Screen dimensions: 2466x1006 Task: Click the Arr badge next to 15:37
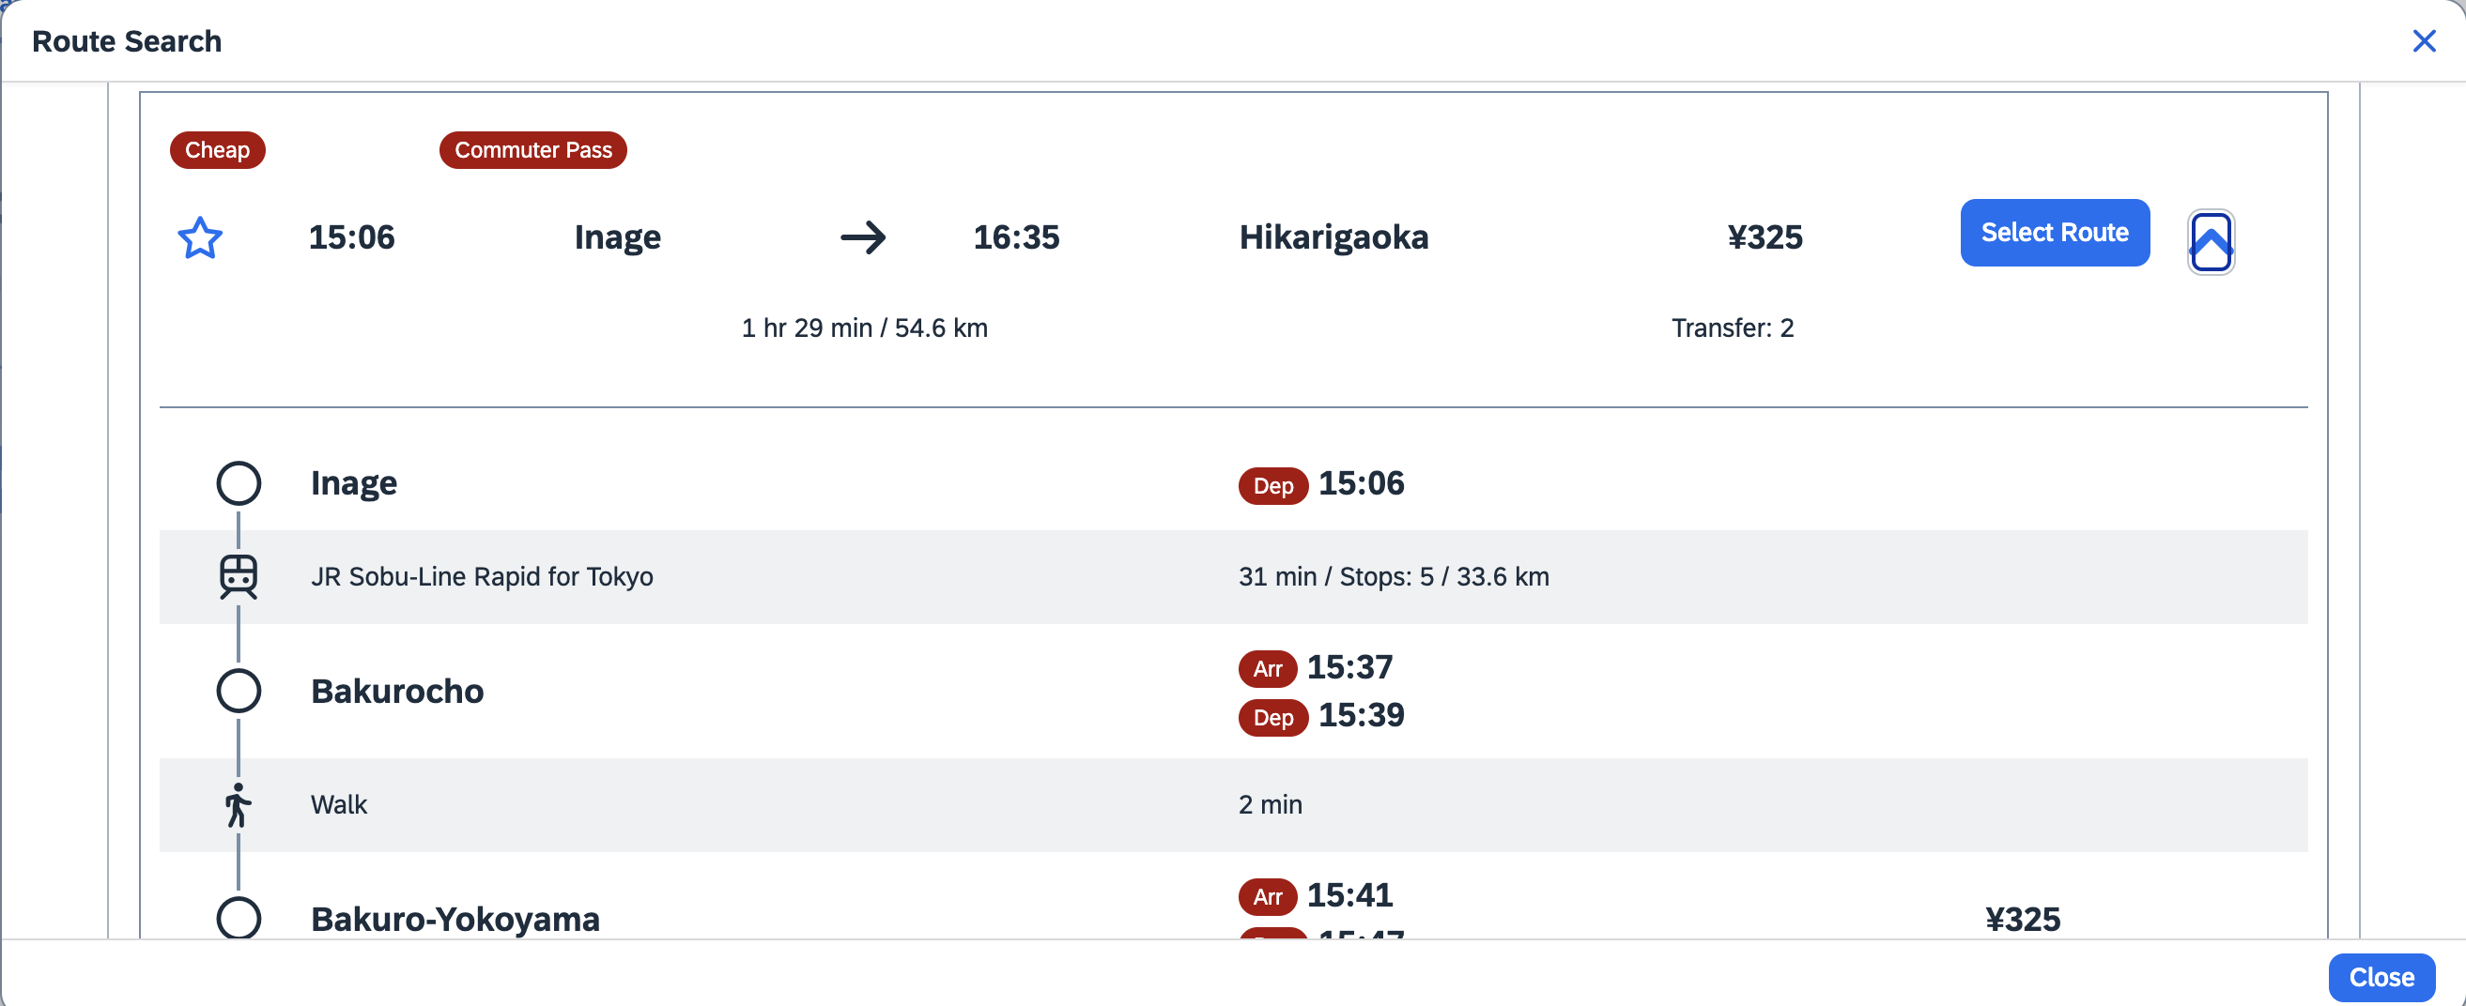[1268, 668]
